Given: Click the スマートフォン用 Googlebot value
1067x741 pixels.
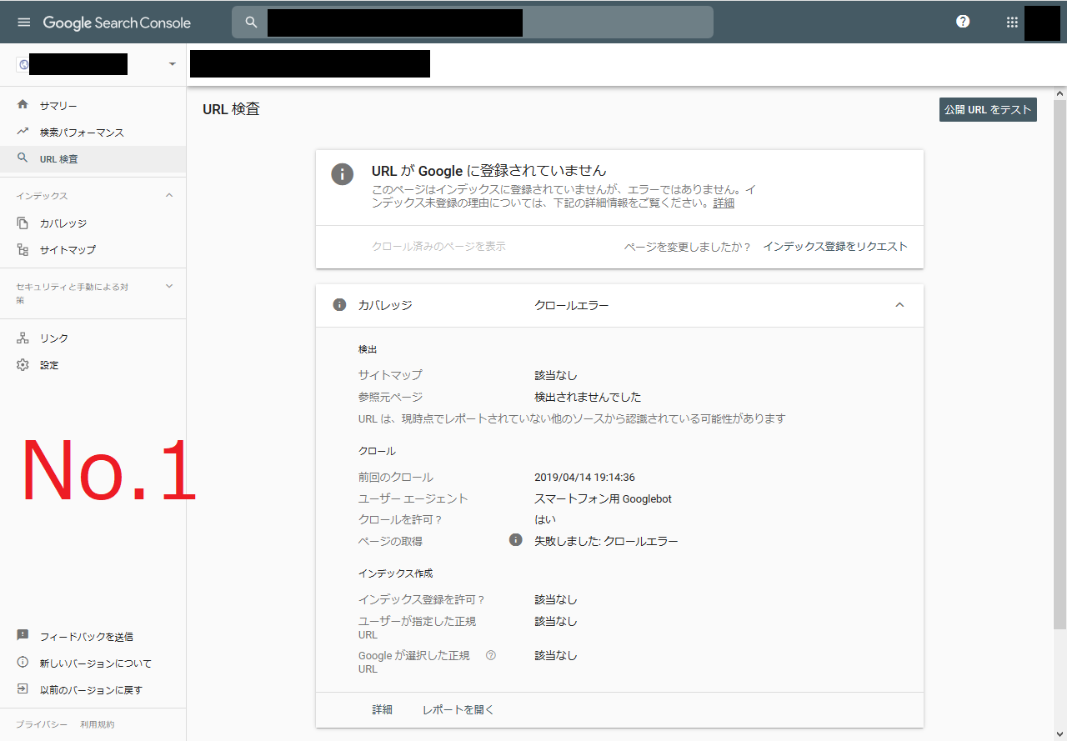Looking at the screenshot, I should (603, 499).
